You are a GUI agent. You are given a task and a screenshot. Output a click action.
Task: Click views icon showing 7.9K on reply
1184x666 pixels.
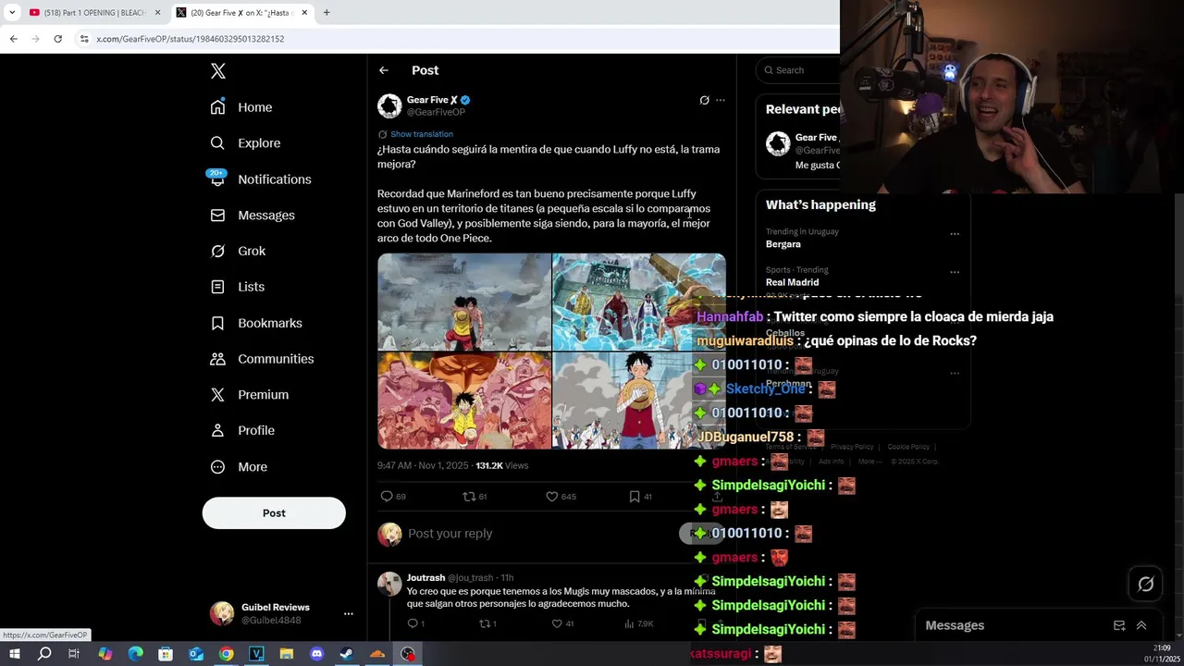click(x=629, y=623)
